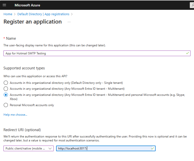Click the search icon in top bar
The image size is (194, 161).
tap(192, 5)
